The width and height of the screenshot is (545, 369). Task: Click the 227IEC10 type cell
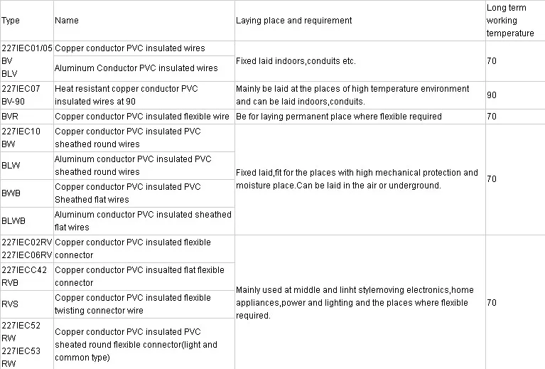(21, 137)
